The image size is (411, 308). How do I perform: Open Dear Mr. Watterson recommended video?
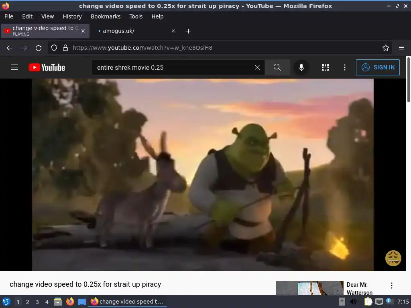[359, 288]
